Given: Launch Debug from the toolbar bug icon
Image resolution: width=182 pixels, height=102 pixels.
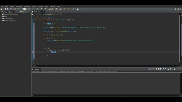Looking at the screenshot, I should (34, 9).
